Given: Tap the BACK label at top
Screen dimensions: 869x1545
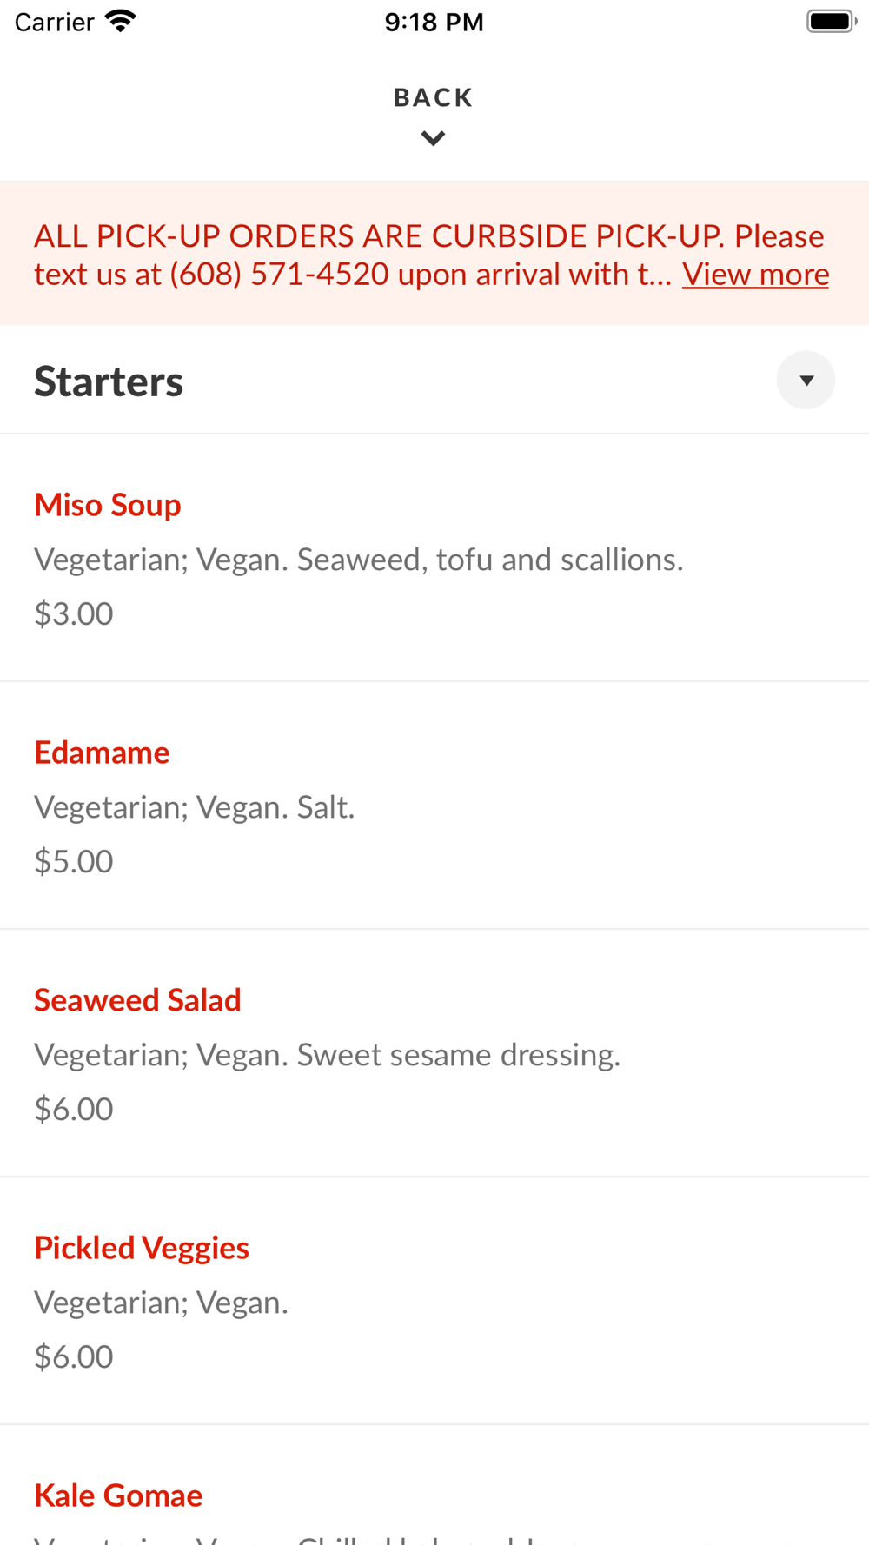Looking at the screenshot, I should [433, 97].
